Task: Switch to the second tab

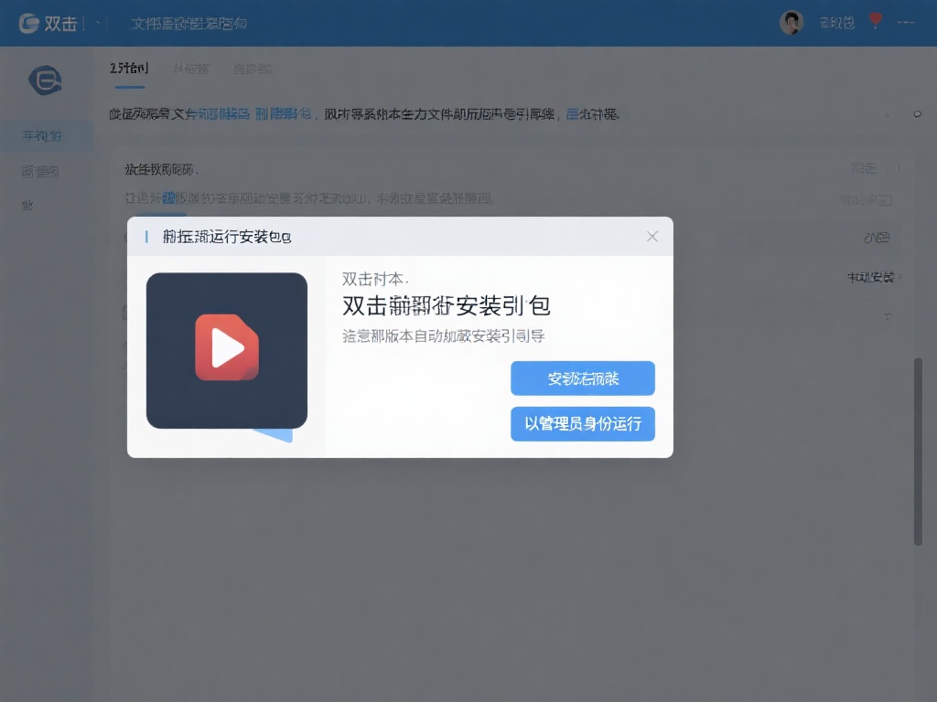Action: (190, 69)
